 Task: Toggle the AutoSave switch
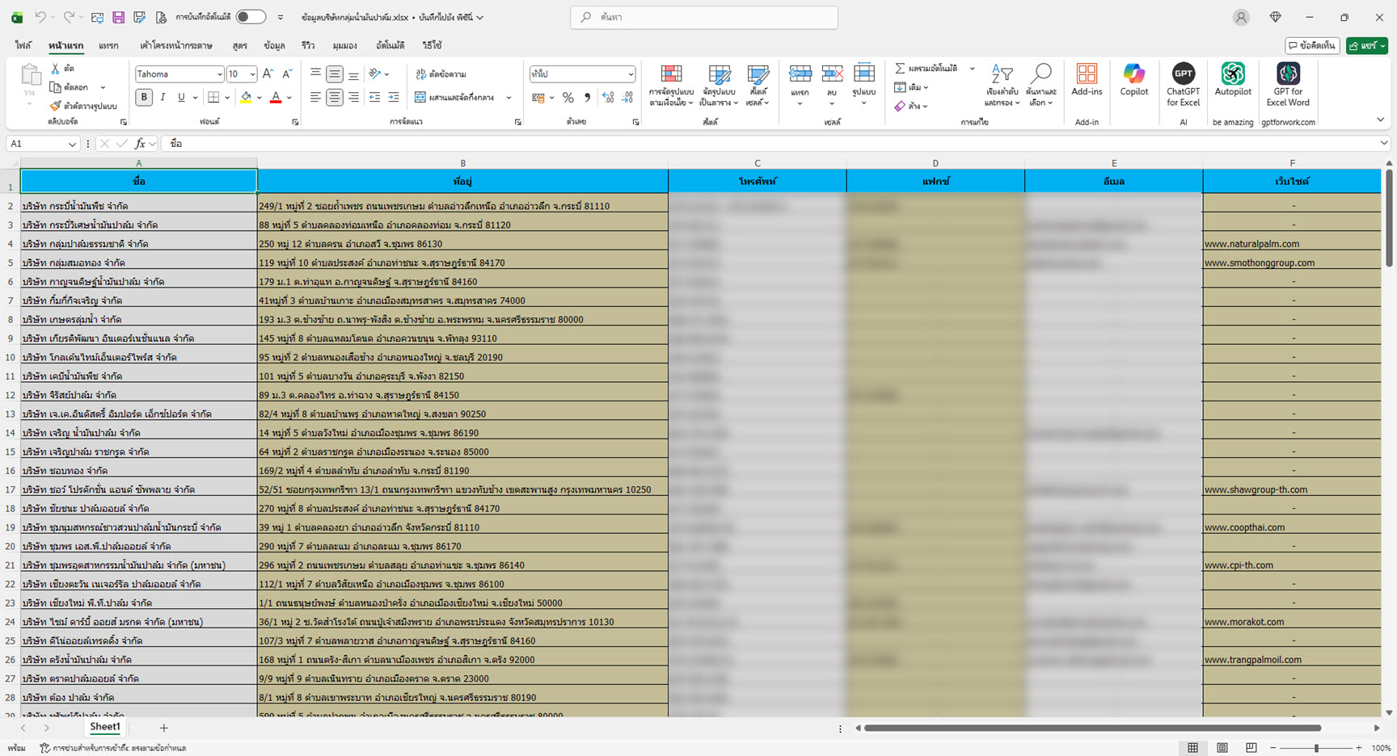tap(251, 17)
